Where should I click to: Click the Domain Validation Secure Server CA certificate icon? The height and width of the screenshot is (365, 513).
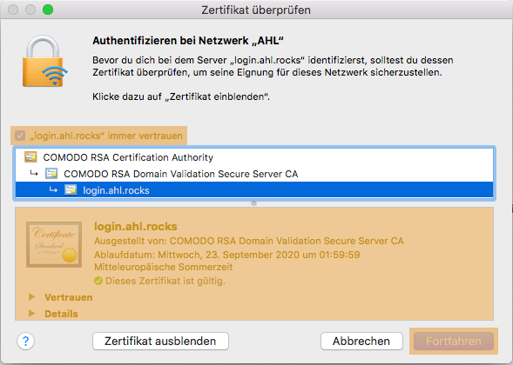[x=51, y=173]
